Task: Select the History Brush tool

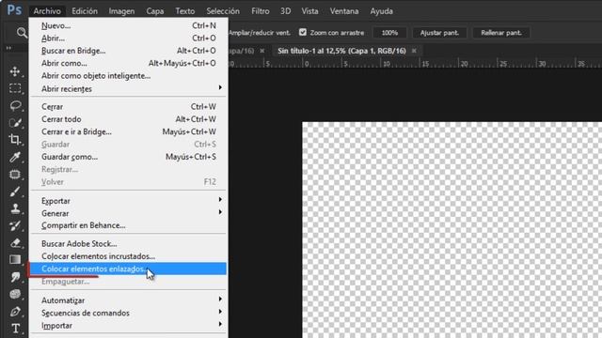Action: 15,225
